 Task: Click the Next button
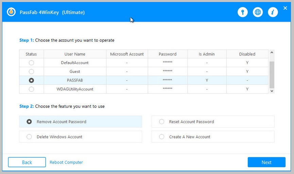(x=266, y=162)
